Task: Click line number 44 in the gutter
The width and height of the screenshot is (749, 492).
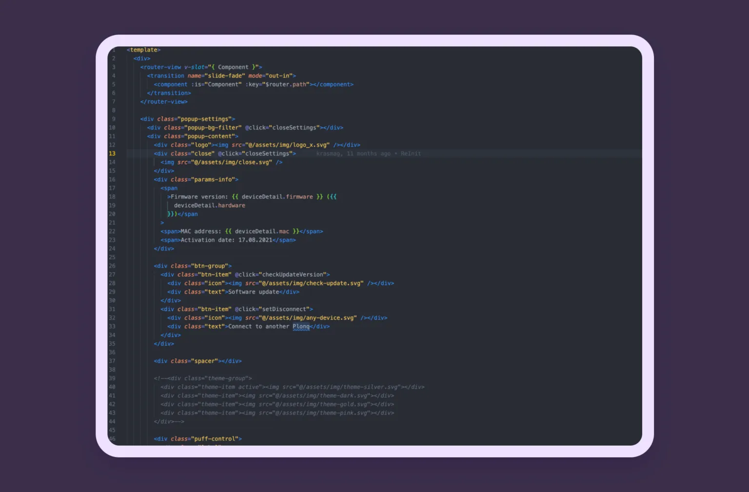Action: coord(112,422)
